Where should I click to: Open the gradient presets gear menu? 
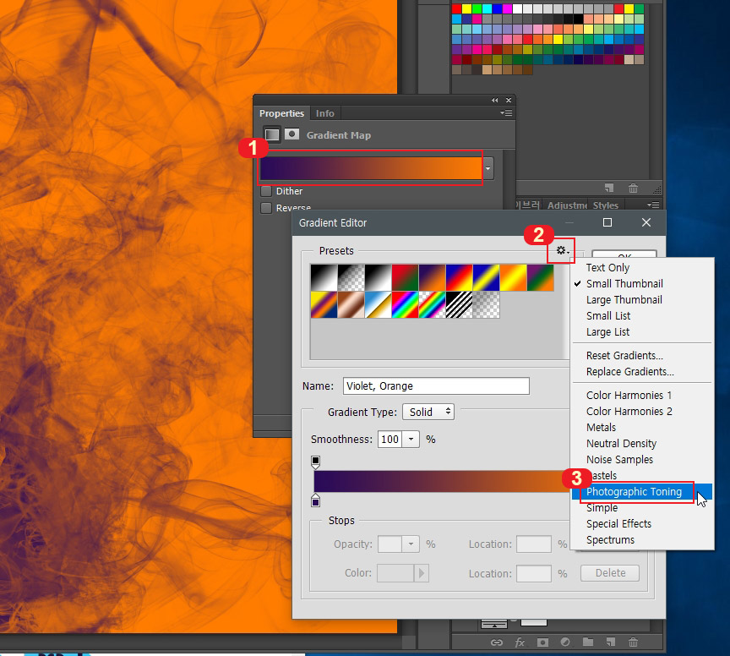pos(563,251)
